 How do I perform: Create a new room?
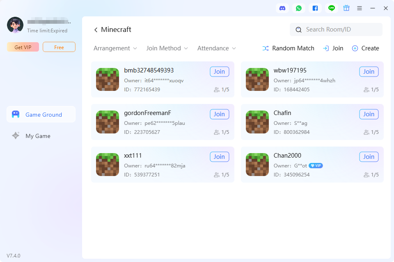(365, 48)
